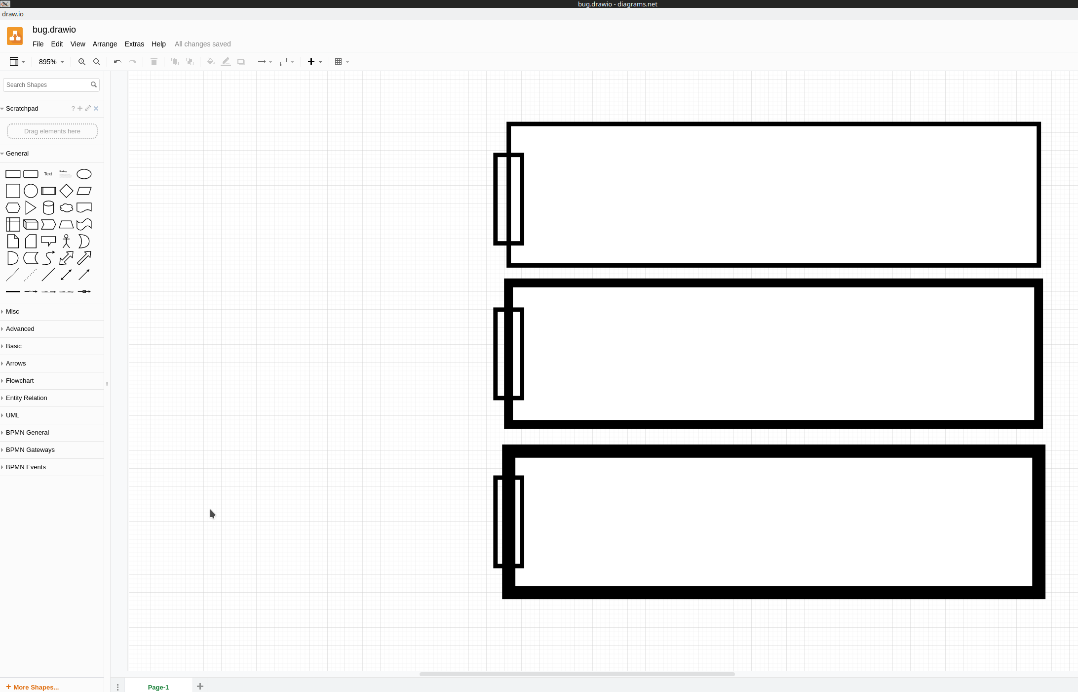Viewport: 1078px width, 692px height.
Task: Click the draw.io orange logo
Action: click(15, 36)
